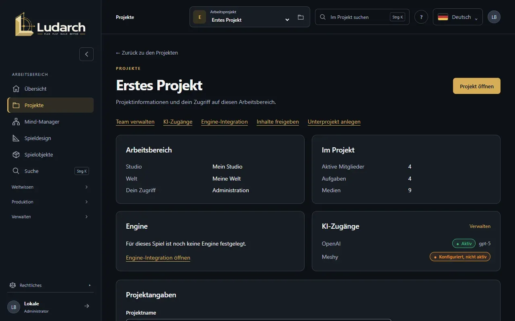Click the Projekt öffnen button
Image resolution: width=515 pixels, height=321 pixels.
coord(477,86)
